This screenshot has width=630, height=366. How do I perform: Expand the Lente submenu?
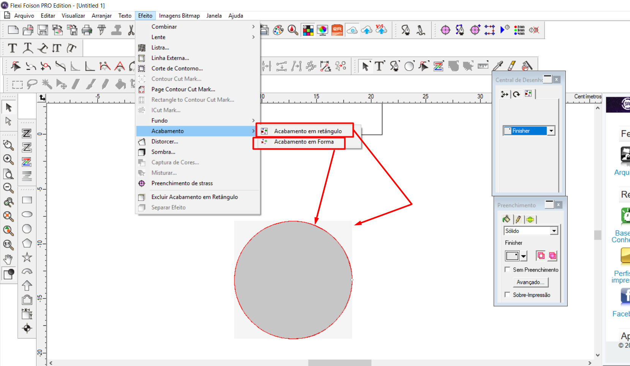point(198,37)
